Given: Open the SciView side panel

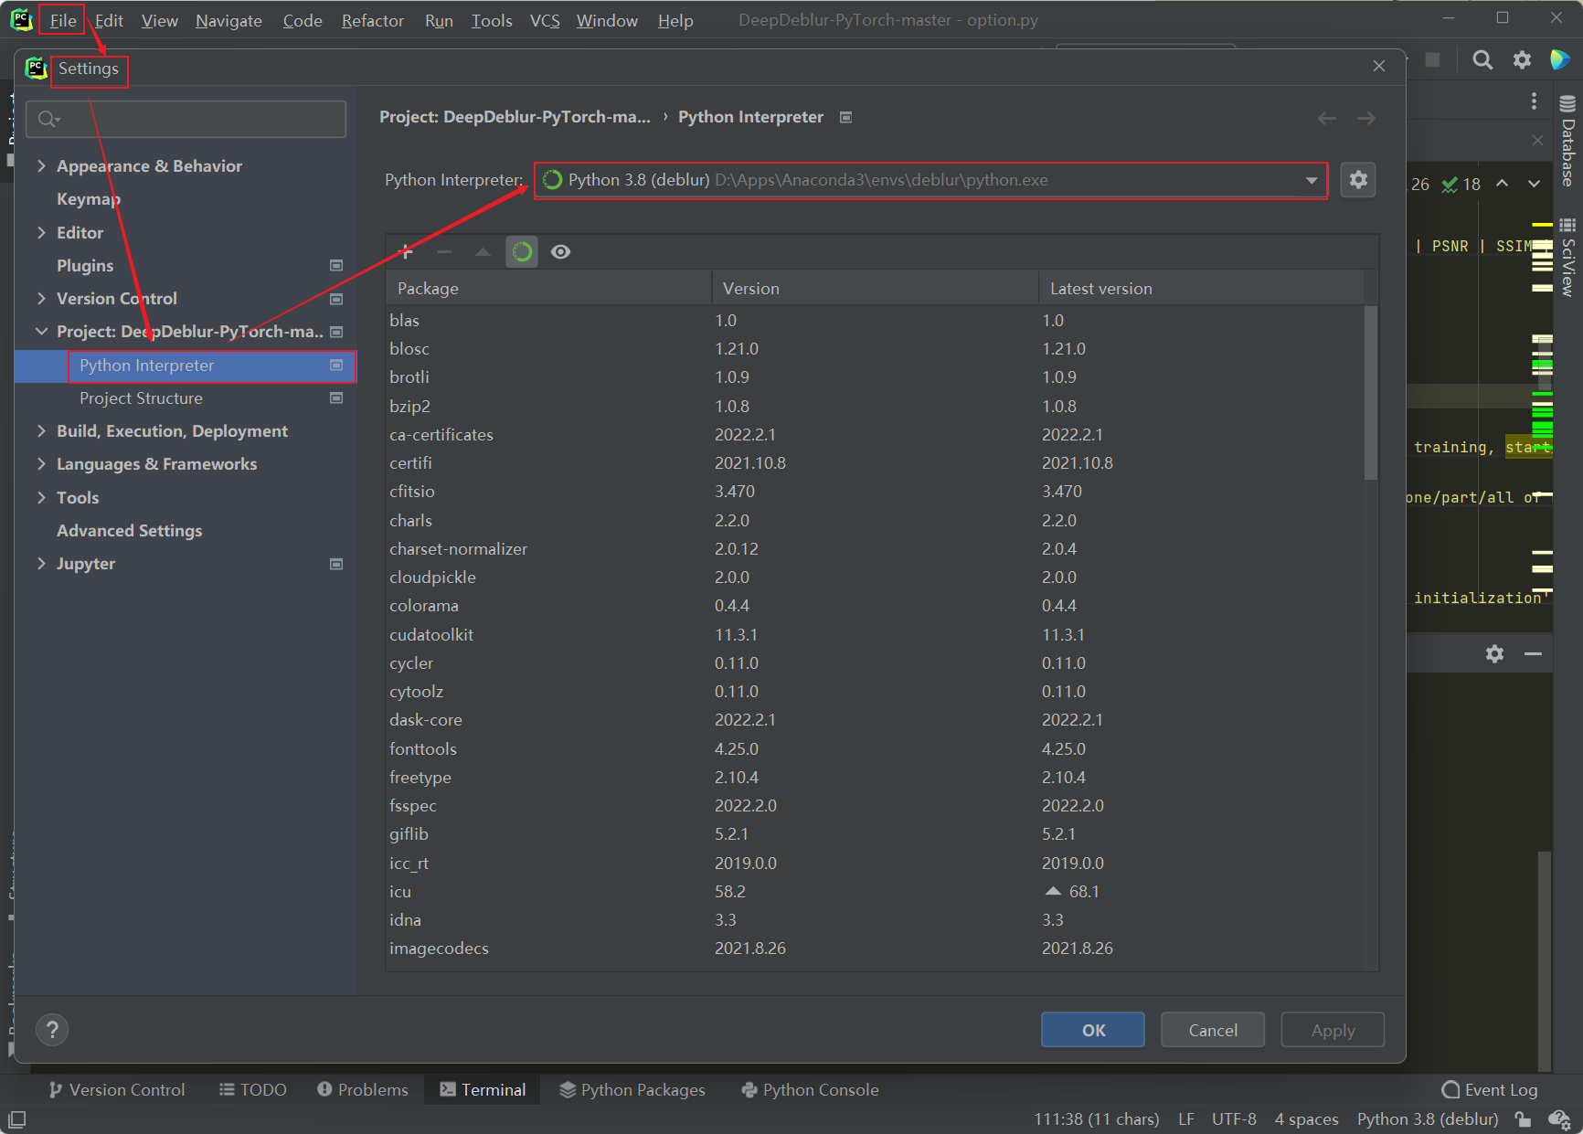Looking at the screenshot, I should pyautogui.click(x=1567, y=257).
